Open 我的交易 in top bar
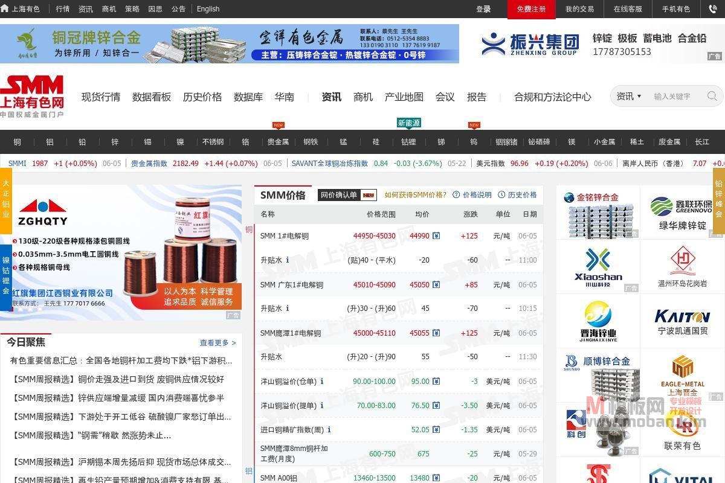 click(579, 9)
